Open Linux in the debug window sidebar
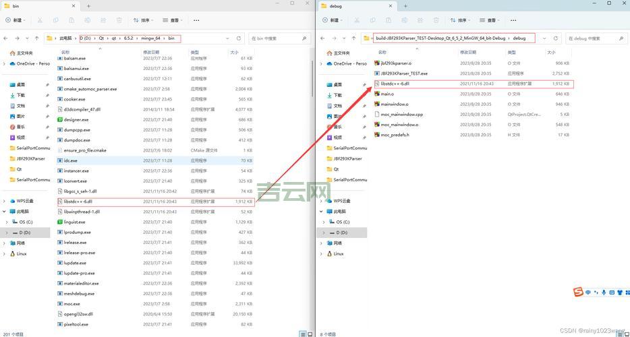 (x=335, y=254)
